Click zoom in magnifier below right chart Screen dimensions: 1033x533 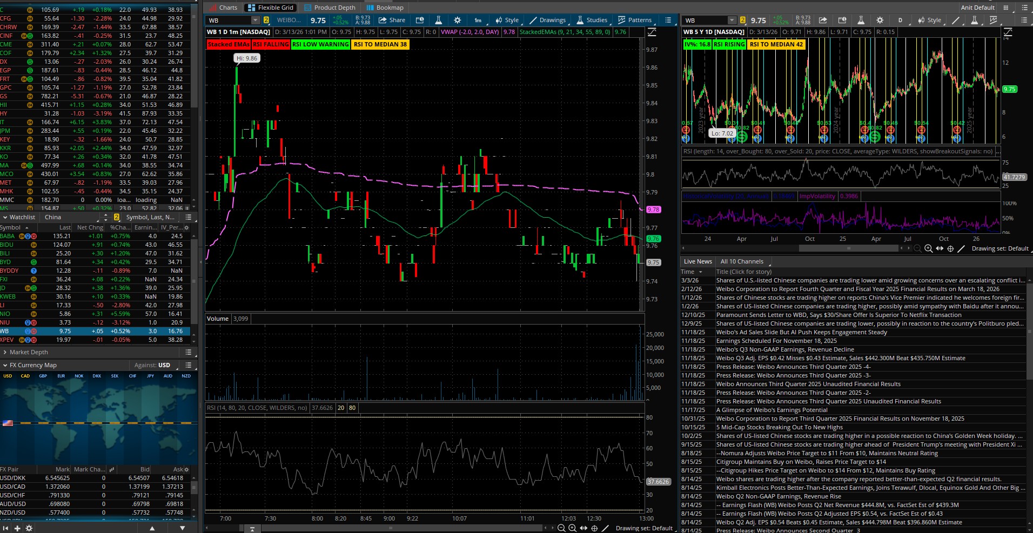928,248
